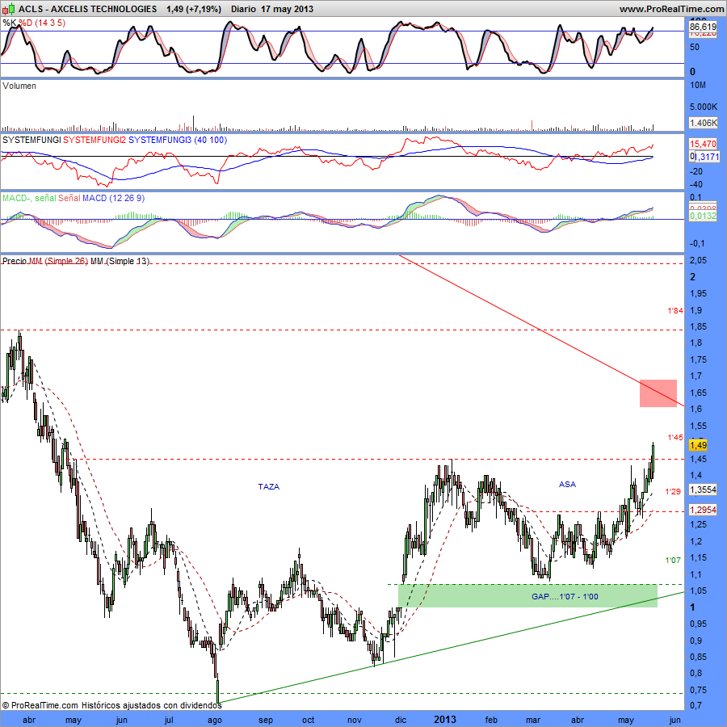Select the volume value 1.406K
727x727 pixels.
(x=703, y=123)
